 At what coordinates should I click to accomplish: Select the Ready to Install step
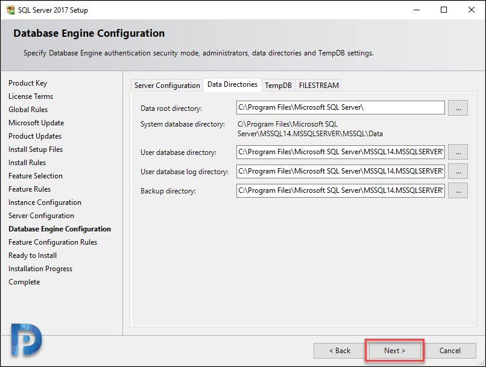click(x=33, y=256)
